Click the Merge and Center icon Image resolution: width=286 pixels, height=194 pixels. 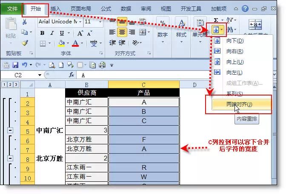[x=143, y=32]
